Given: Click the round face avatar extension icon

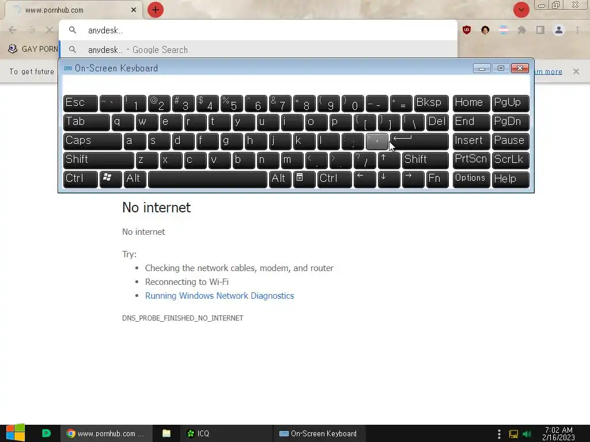Looking at the screenshot, I should pyautogui.click(x=485, y=30).
